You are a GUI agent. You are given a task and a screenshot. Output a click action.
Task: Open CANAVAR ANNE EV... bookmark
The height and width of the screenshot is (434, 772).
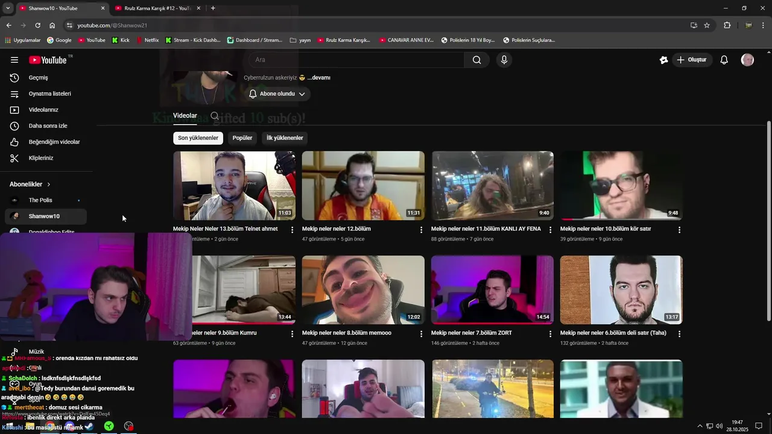pos(406,40)
